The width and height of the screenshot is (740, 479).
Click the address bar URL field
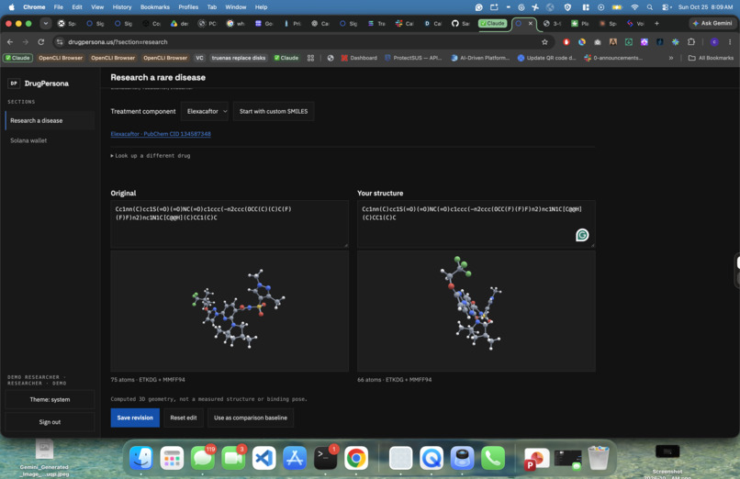click(x=302, y=42)
